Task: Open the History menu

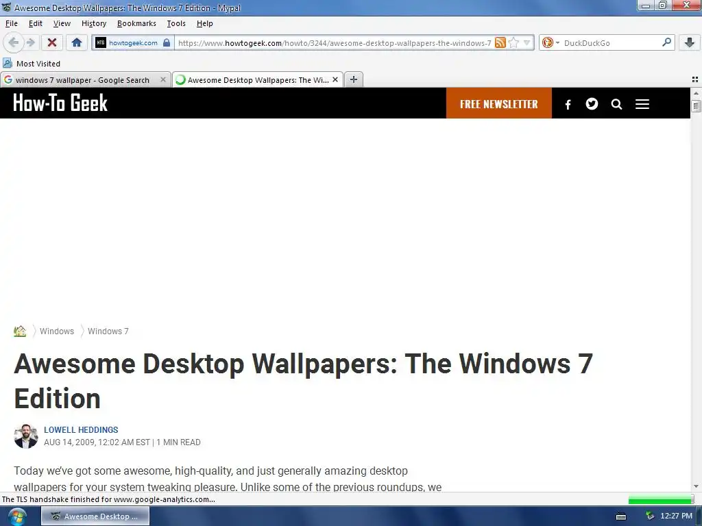Action: [94, 23]
